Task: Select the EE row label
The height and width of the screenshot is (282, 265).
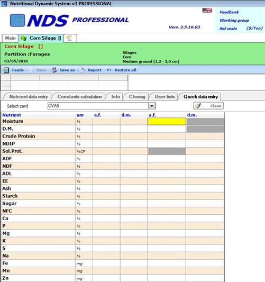Action: 5,181
